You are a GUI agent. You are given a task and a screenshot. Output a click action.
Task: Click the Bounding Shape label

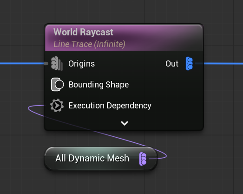pos(99,85)
